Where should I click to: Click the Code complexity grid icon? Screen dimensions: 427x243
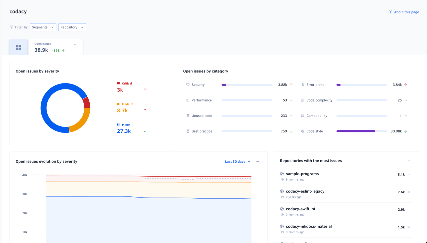pos(303,100)
